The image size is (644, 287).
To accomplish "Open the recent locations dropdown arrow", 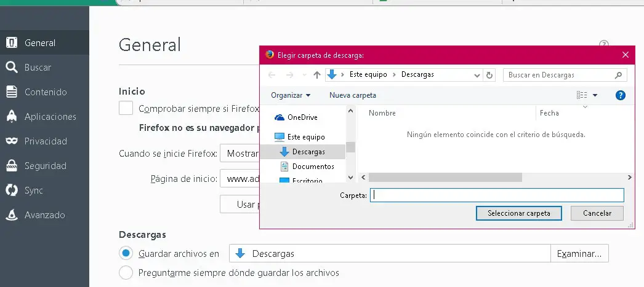I will pos(304,76).
